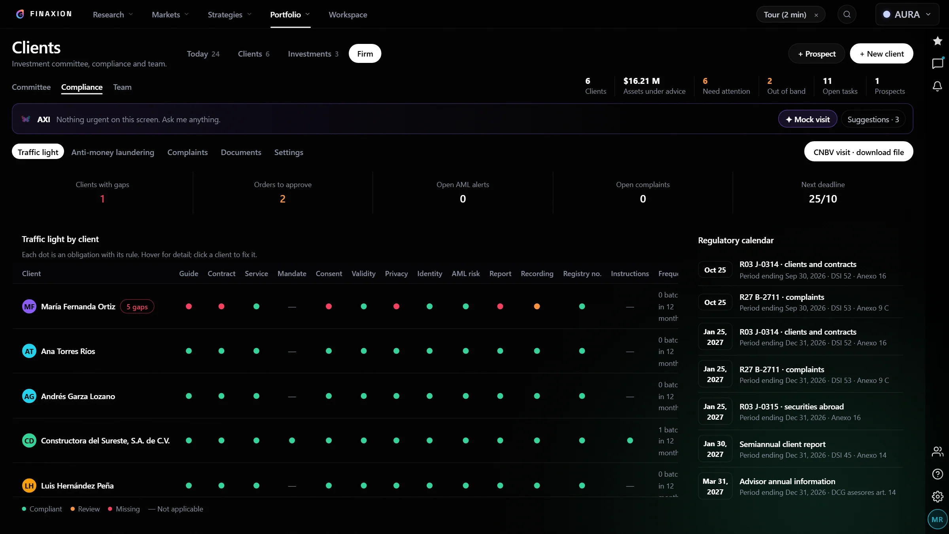
Task: Click Luis Hernández Peña LH avatar
Action: tap(29, 486)
